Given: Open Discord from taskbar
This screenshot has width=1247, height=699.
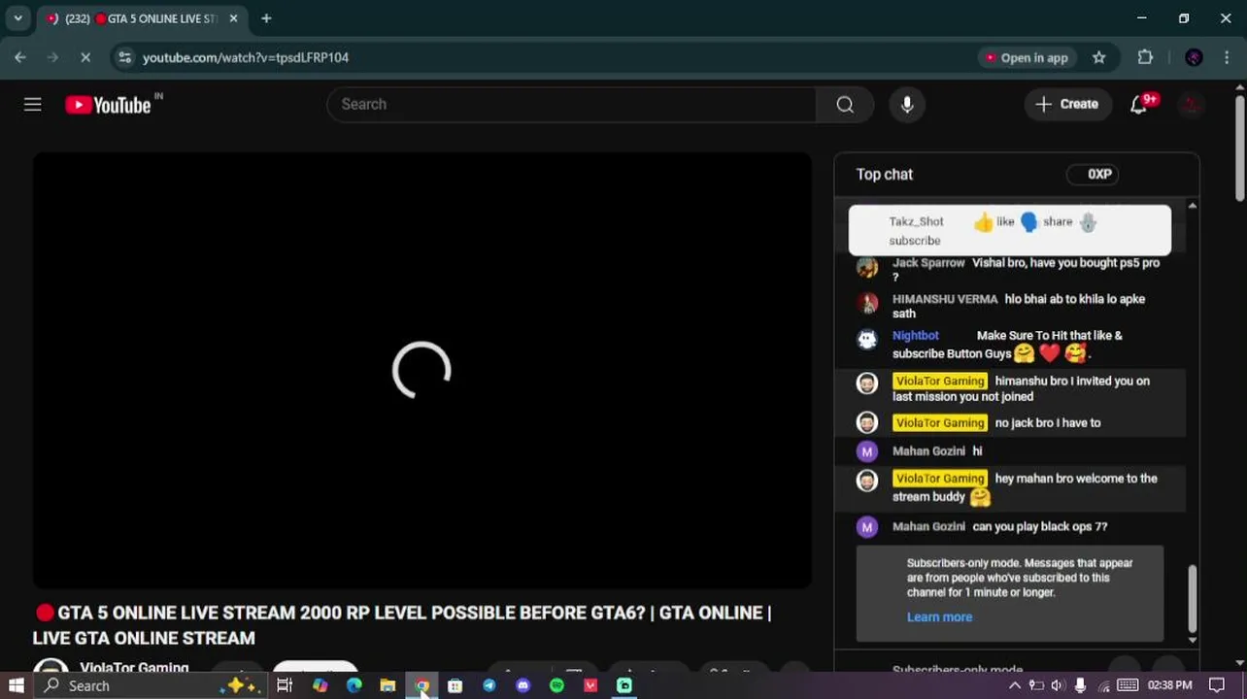Looking at the screenshot, I should click(522, 685).
